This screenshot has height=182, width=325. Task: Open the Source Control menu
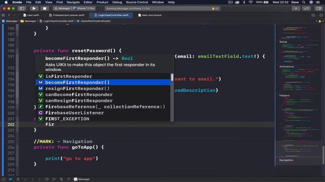pos(137,2)
